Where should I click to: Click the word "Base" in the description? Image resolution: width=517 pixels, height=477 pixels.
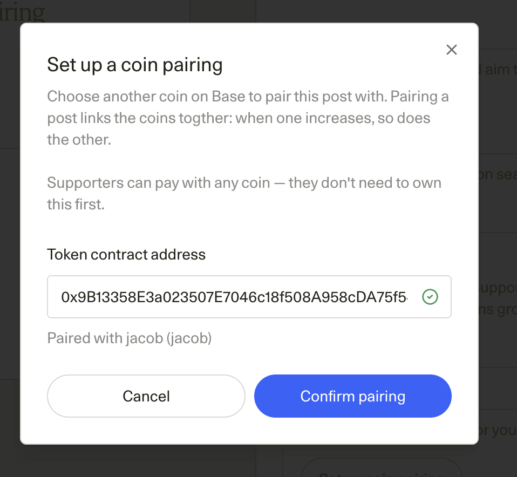(x=228, y=97)
